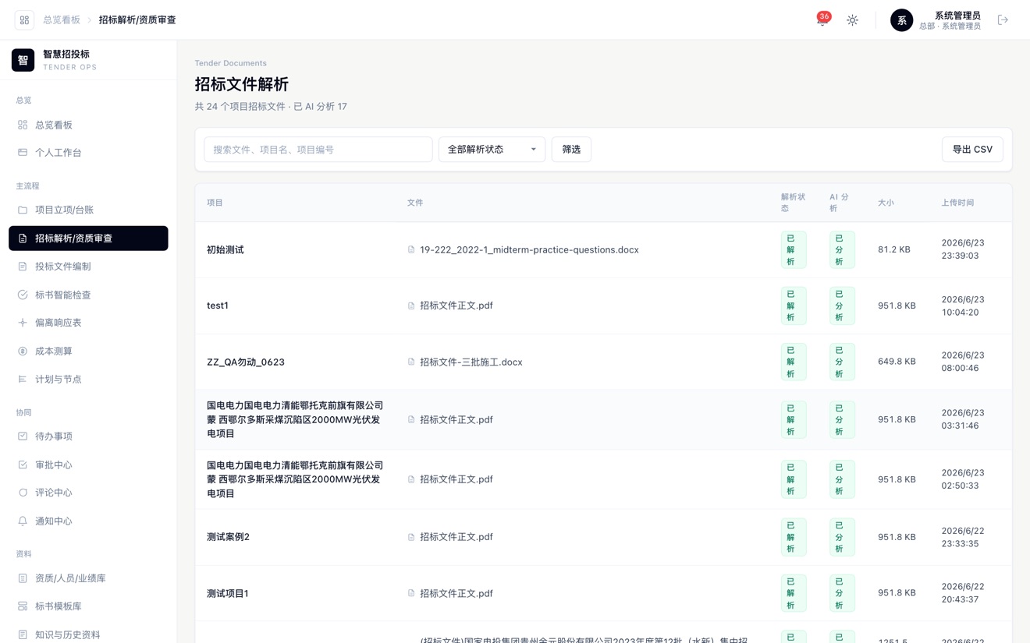Click the file 招标文件-三批施工.docx

(471, 362)
